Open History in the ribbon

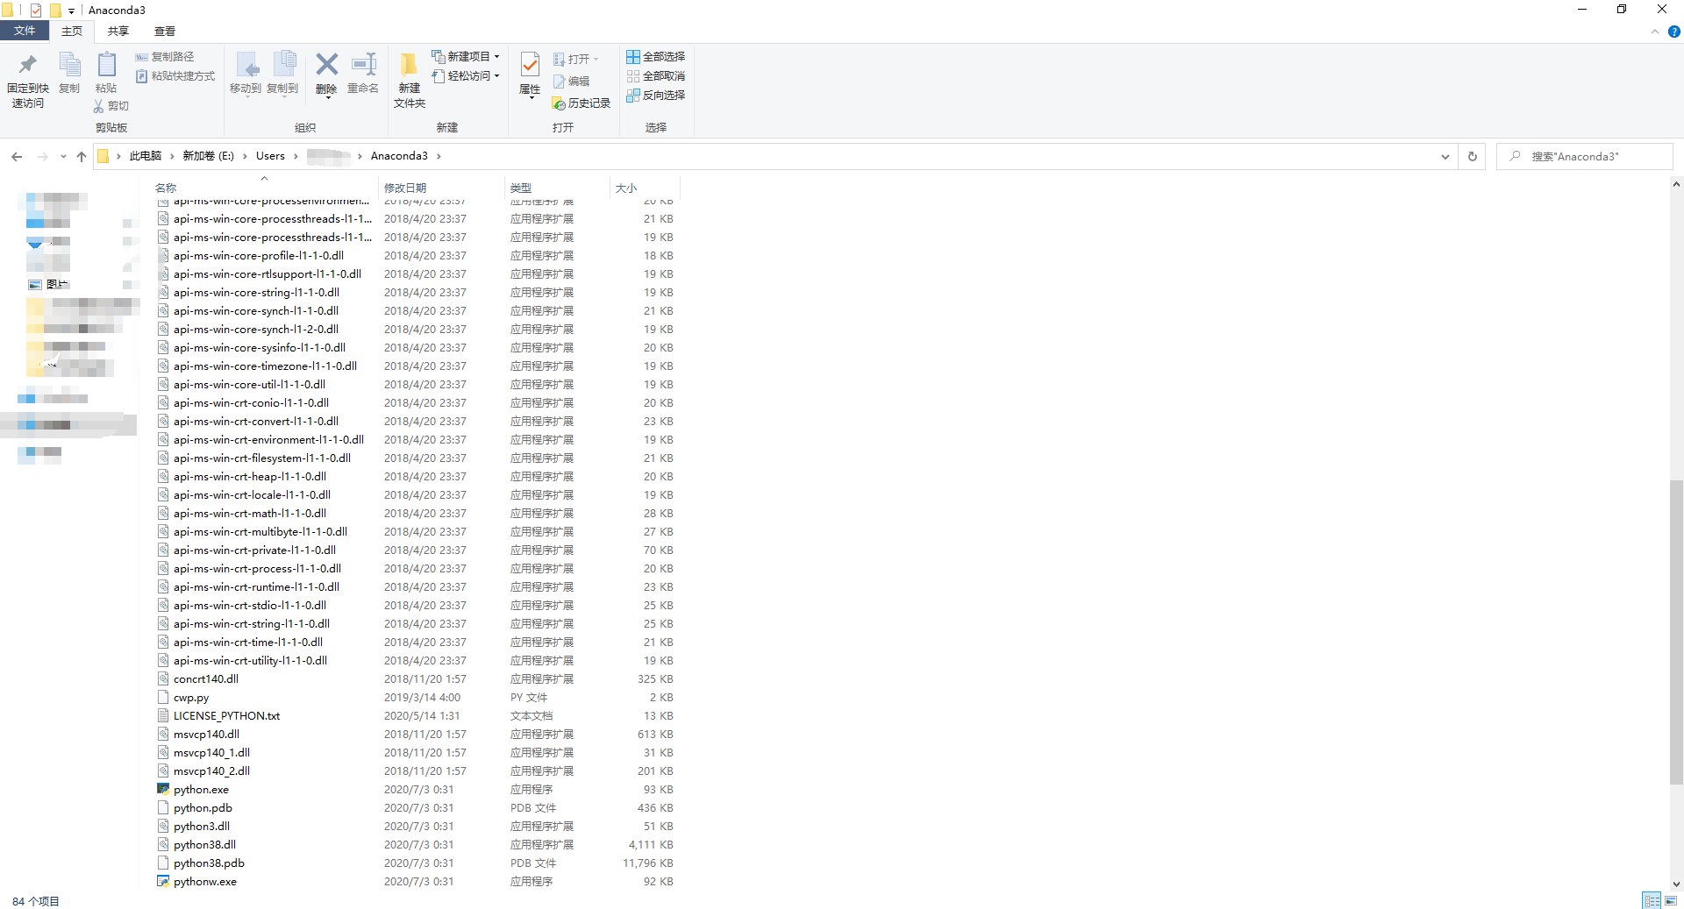[582, 103]
